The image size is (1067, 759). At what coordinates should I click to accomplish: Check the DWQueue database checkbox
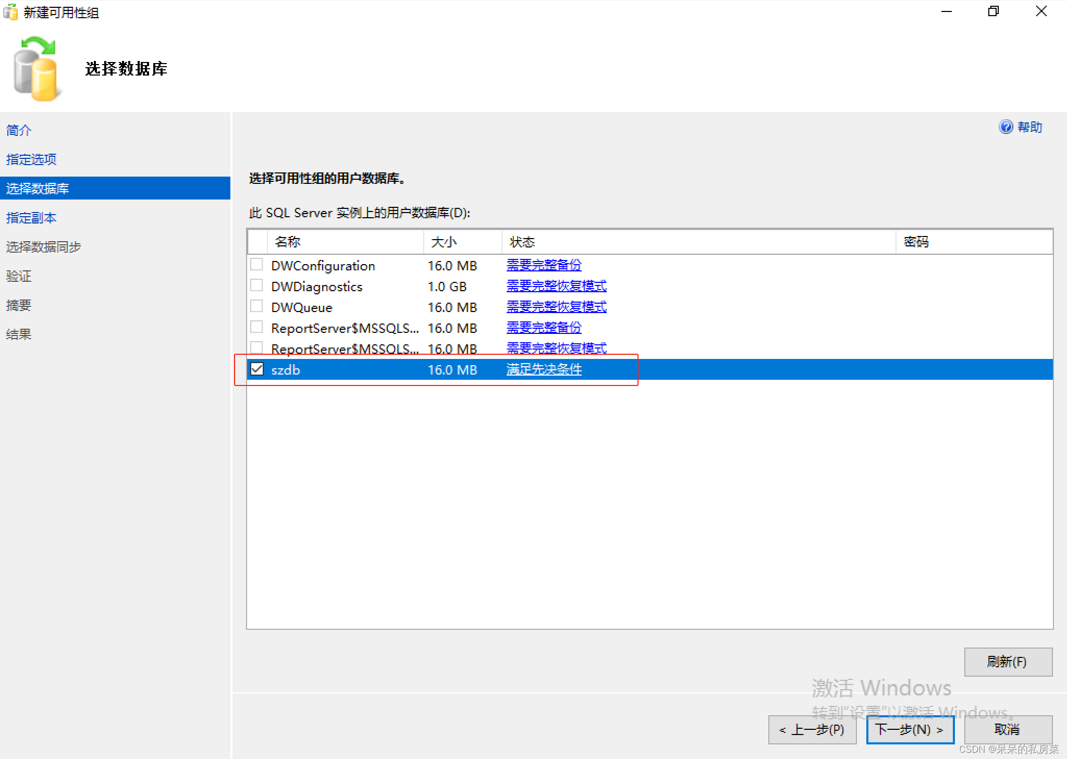[256, 306]
